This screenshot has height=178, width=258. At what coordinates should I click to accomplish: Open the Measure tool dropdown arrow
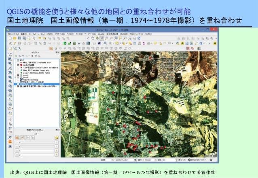point(152,43)
